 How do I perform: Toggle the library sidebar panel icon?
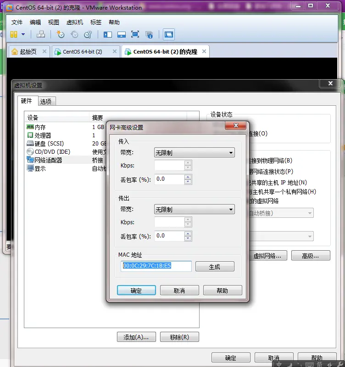coord(108,35)
